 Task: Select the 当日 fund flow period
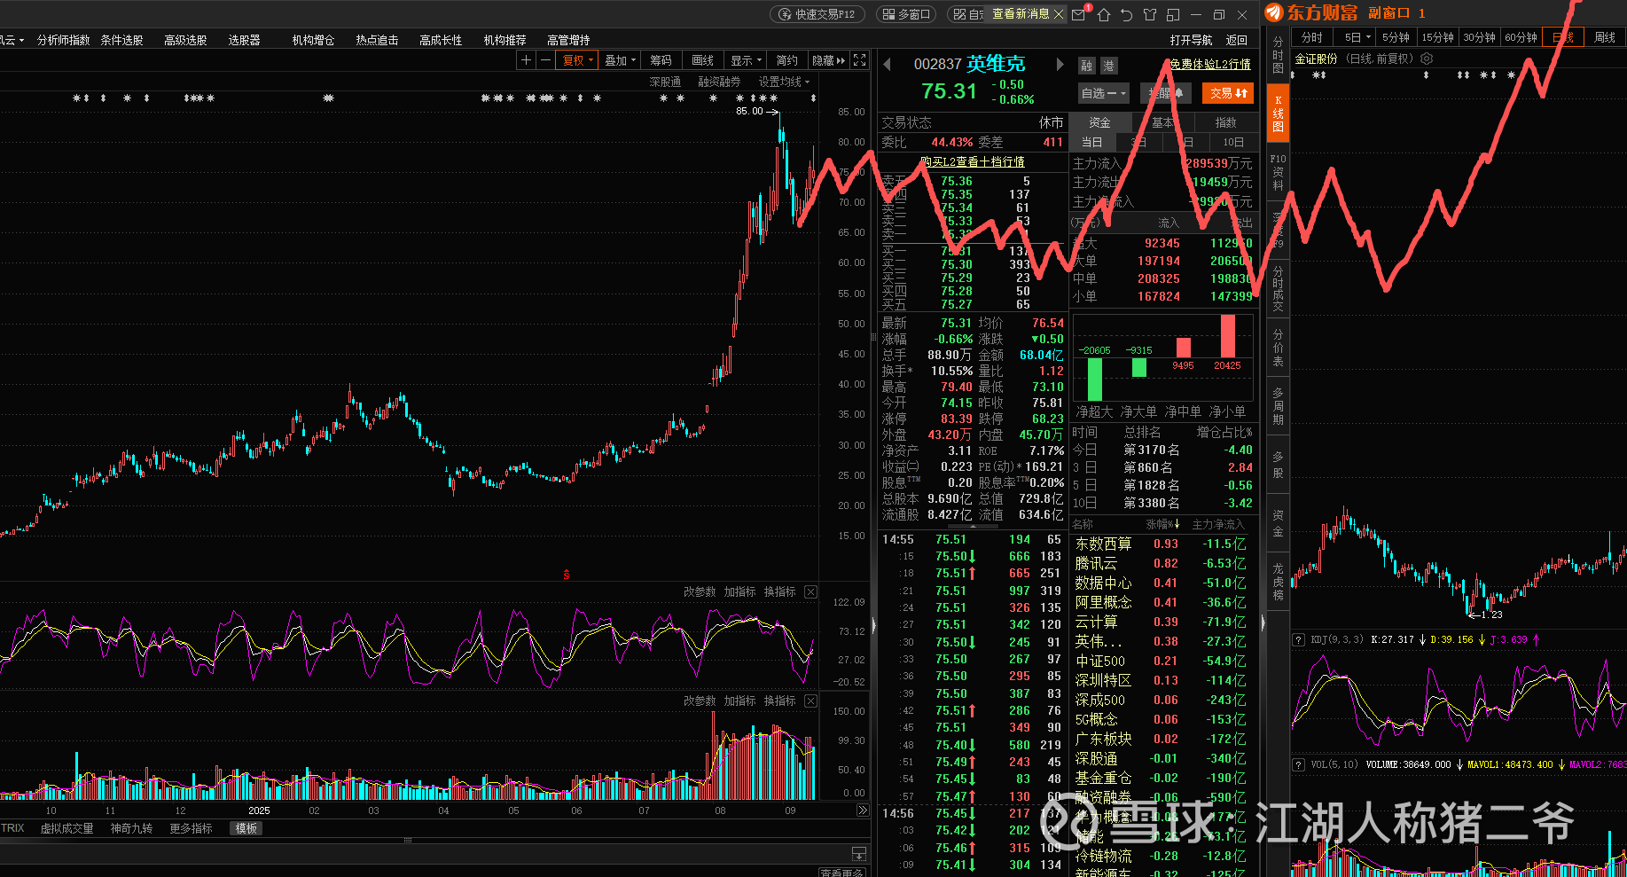[1091, 142]
